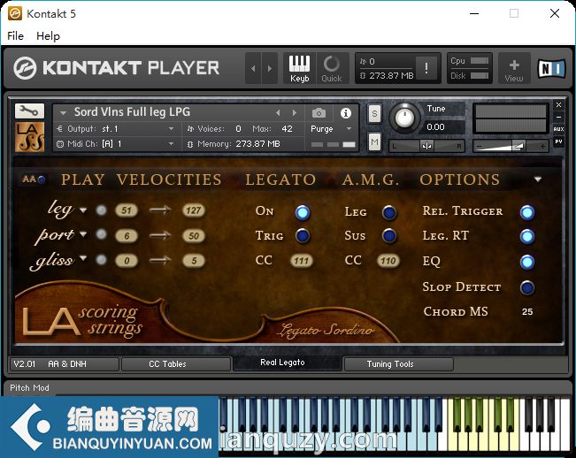
Task: Click the Kontakt 5 title bar app icon
Action: tap(15, 14)
